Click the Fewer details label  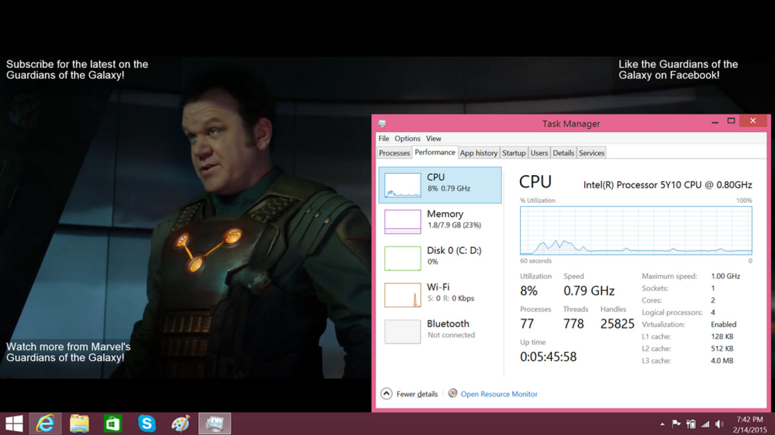417,394
